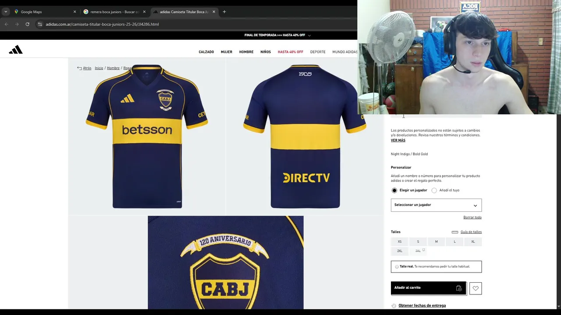Click the page vertical scrollbar
Viewport: 561px width, 315px height.
click(558, 212)
